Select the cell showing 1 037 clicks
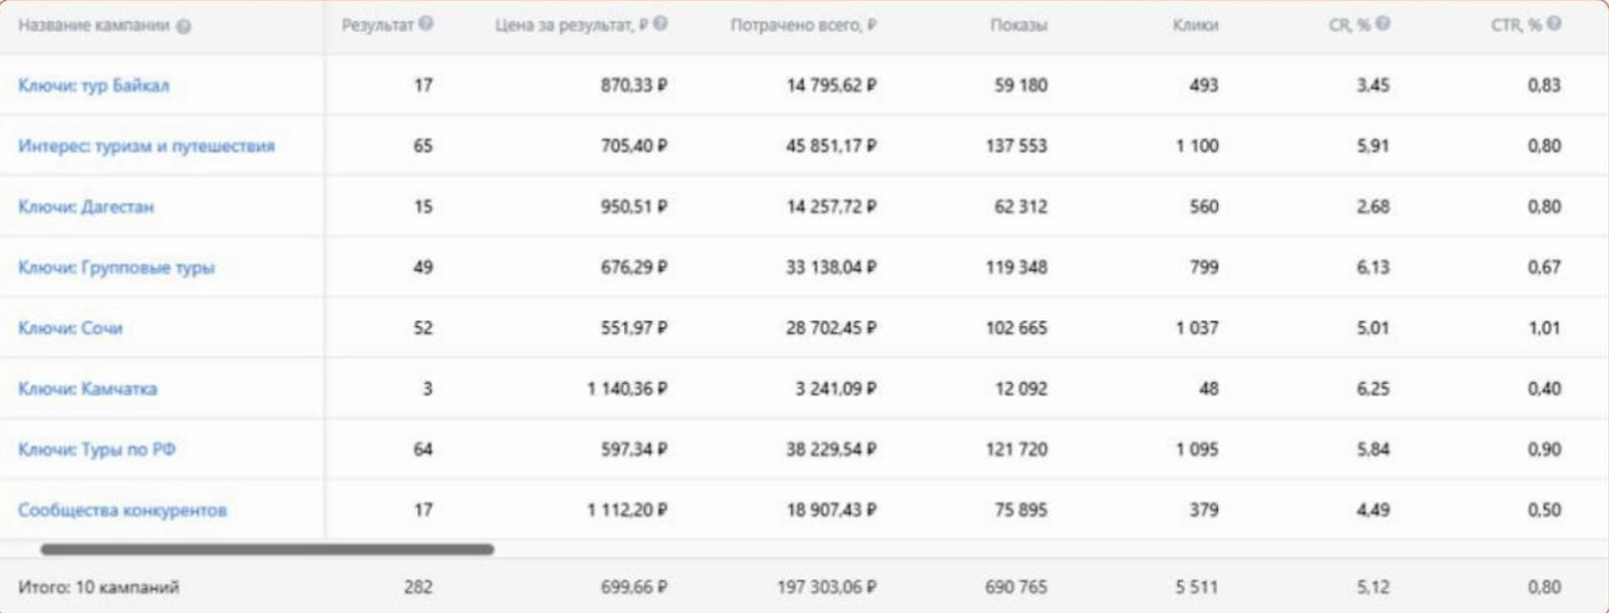The width and height of the screenshot is (1609, 613). click(1198, 328)
